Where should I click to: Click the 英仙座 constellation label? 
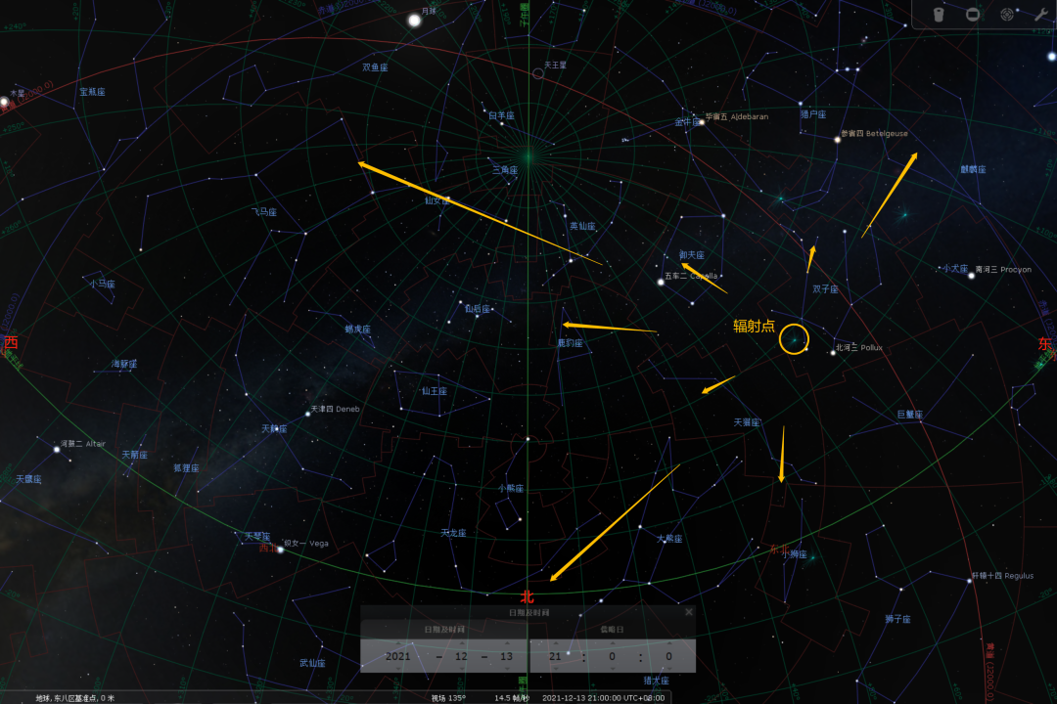(x=582, y=226)
